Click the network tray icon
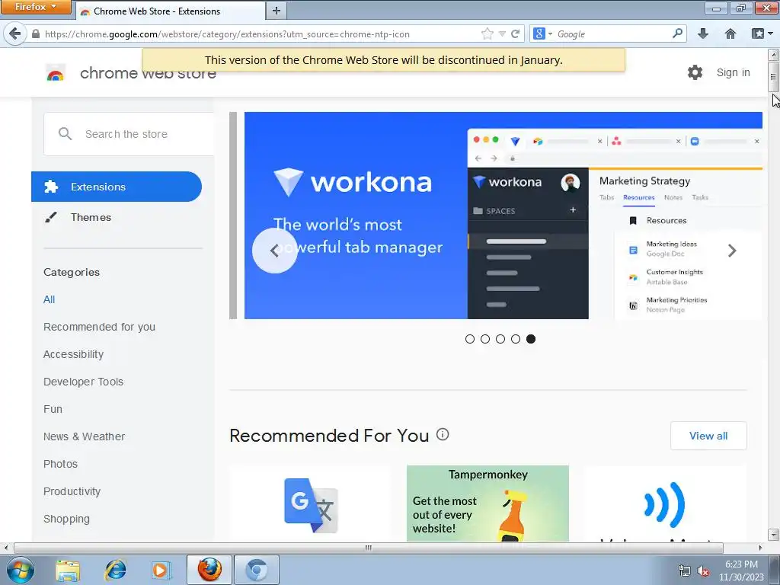The width and height of the screenshot is (780, 585). pyautogui.click(x=685, y=571)
